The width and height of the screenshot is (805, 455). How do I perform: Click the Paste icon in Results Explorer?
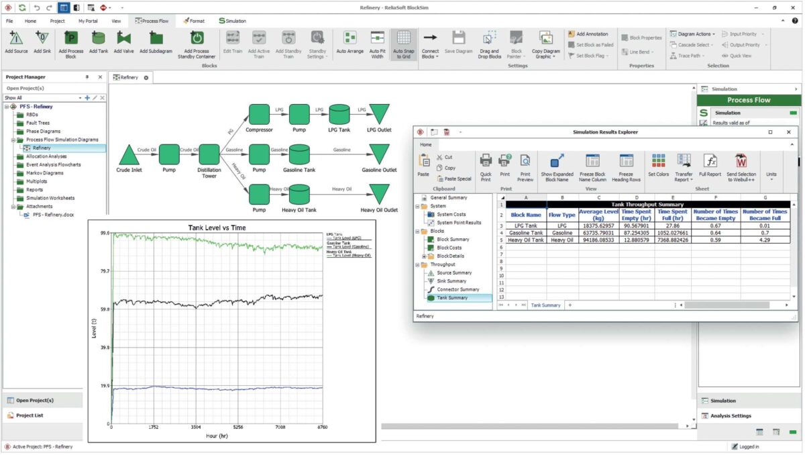click(x=423, y=160)
